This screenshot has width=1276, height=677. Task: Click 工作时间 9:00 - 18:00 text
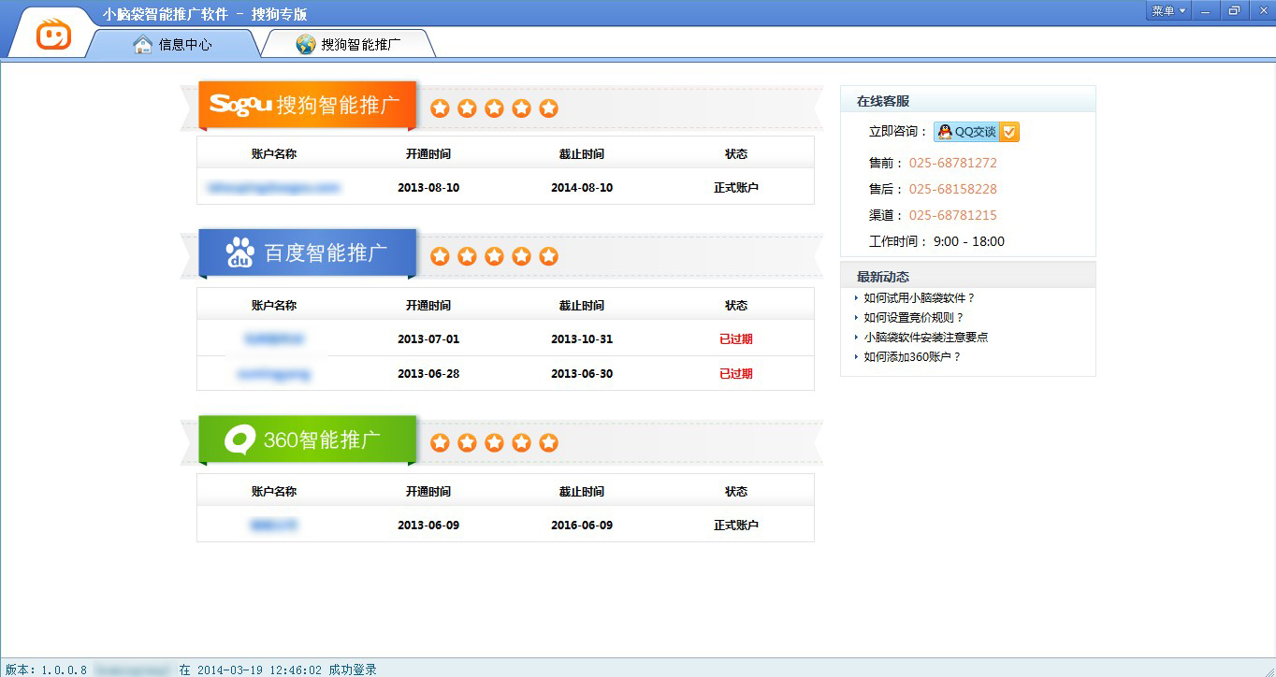coord(936,241)
